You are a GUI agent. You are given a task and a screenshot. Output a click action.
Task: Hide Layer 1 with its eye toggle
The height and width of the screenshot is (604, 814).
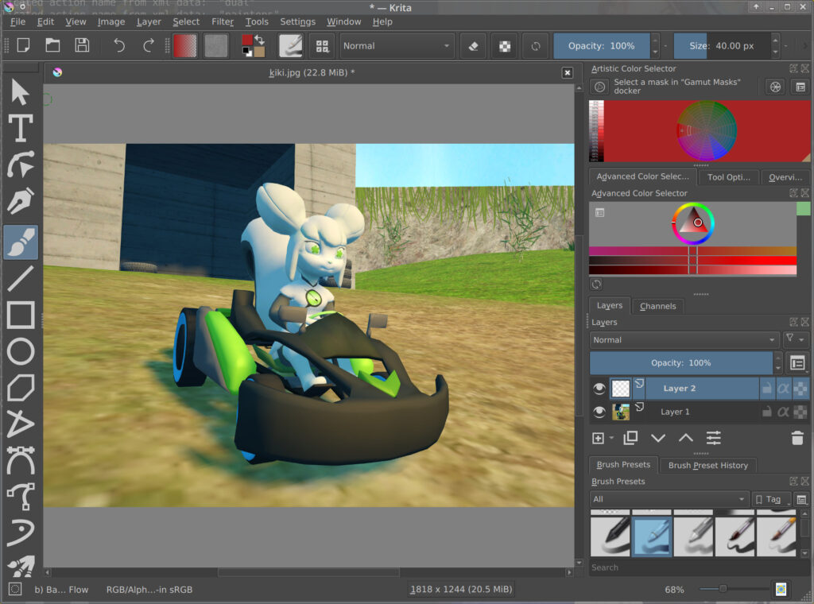coord(599,412)
